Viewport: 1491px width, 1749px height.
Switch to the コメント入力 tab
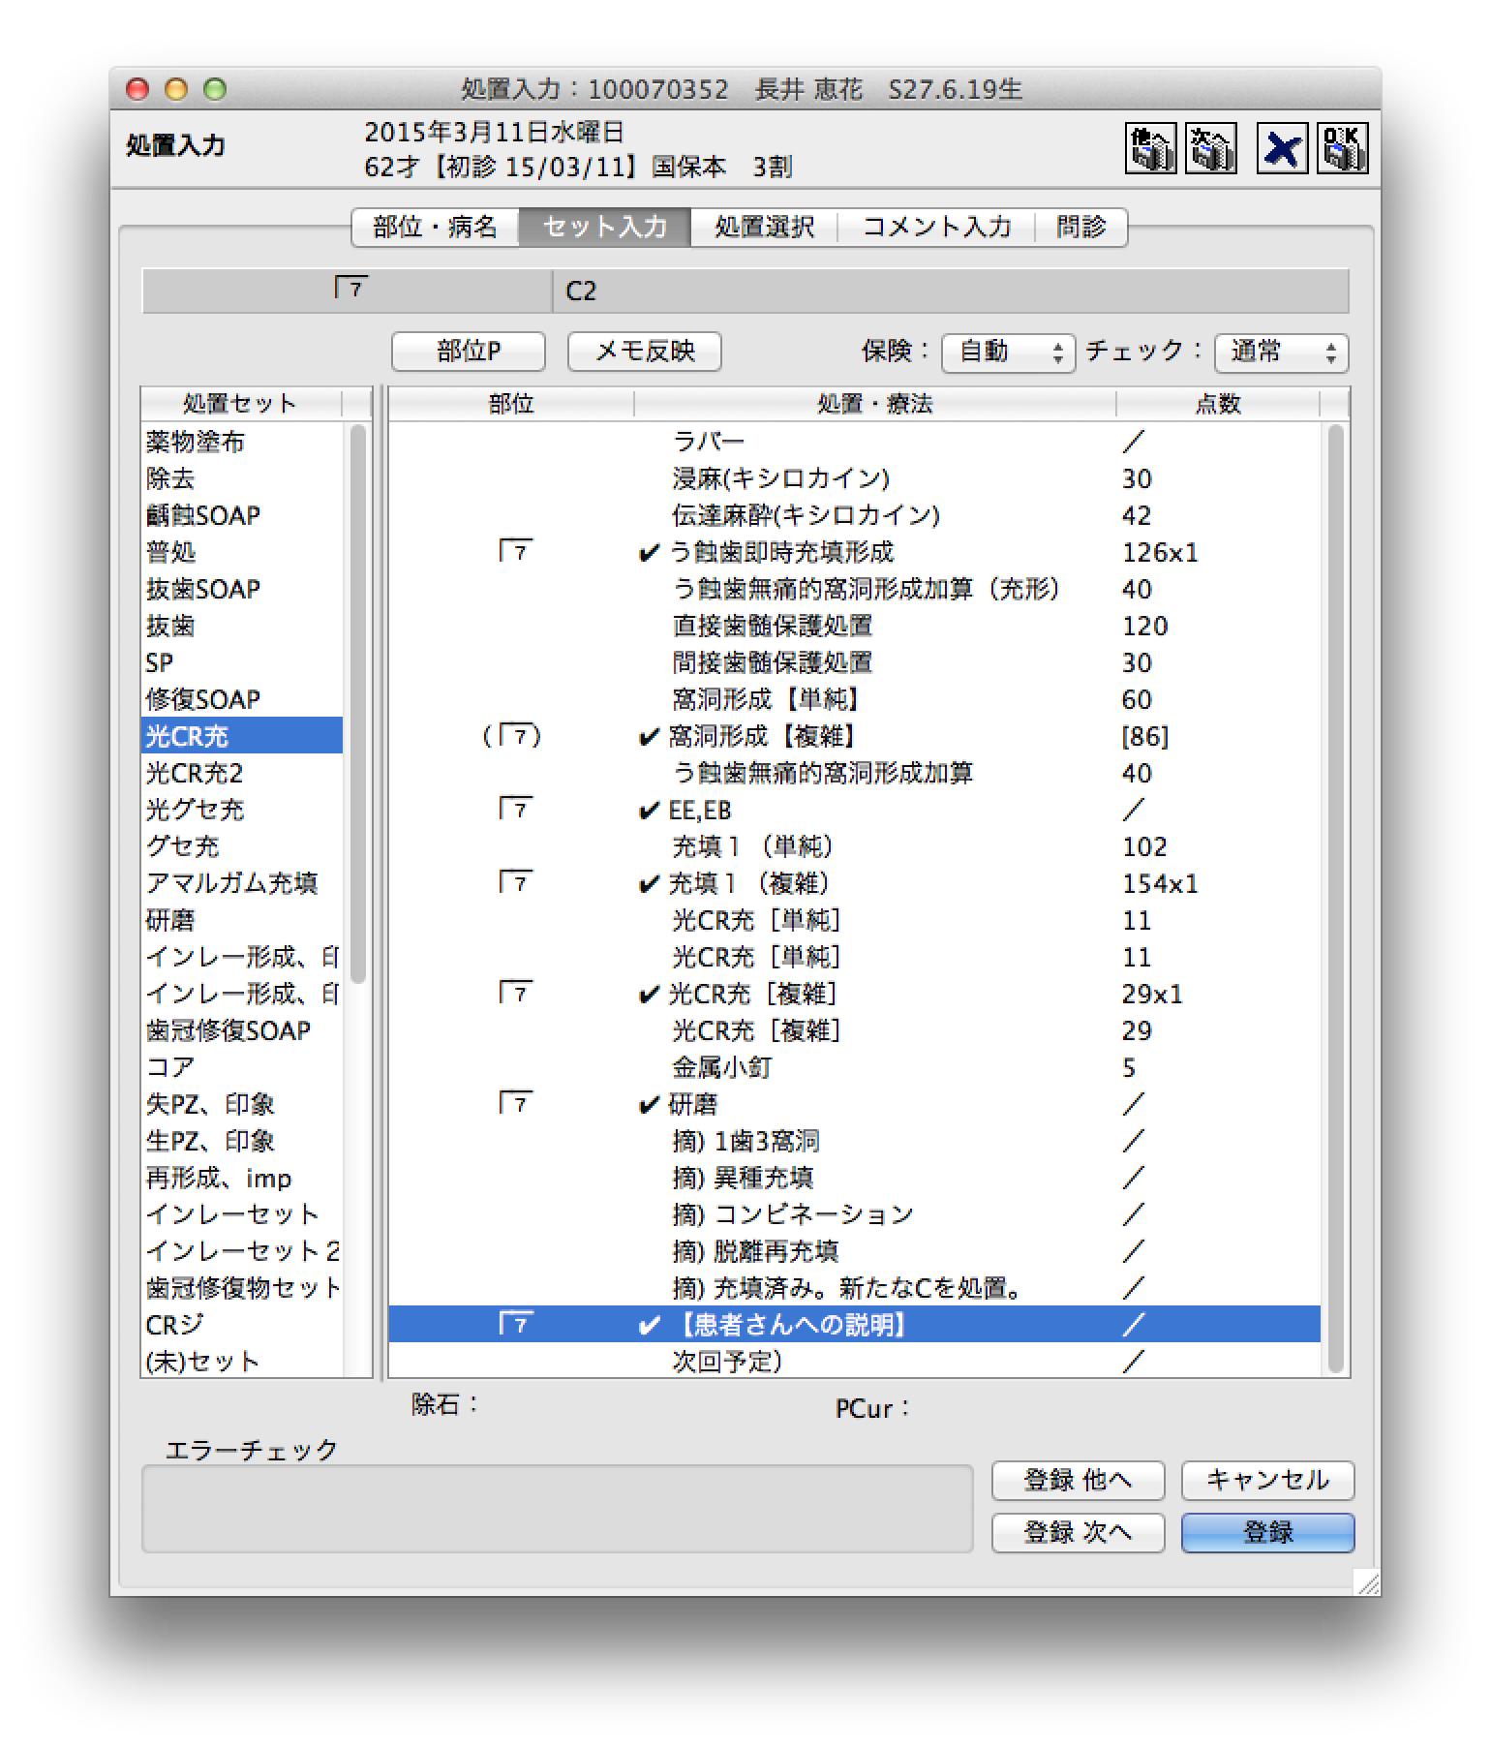(x=936, y=227)
